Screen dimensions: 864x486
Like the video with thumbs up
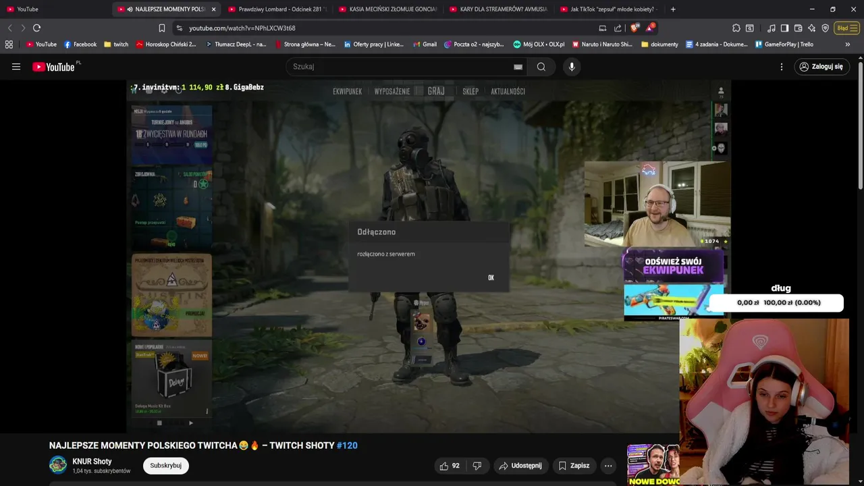coord(450,466)
